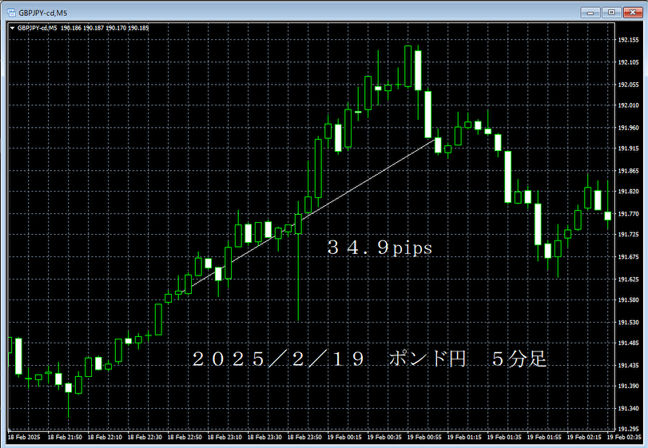Viewport: 648px width, 448px height.
Task: Click the 19 Feb 02:15 time label
Action: point(584,438)
